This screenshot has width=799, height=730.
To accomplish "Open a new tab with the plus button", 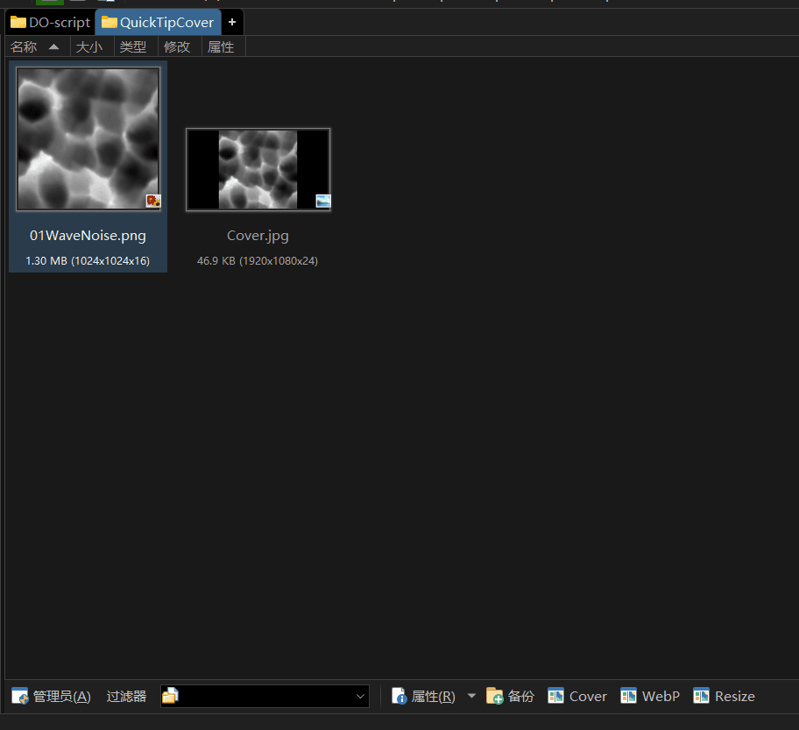I will point(231,23).
